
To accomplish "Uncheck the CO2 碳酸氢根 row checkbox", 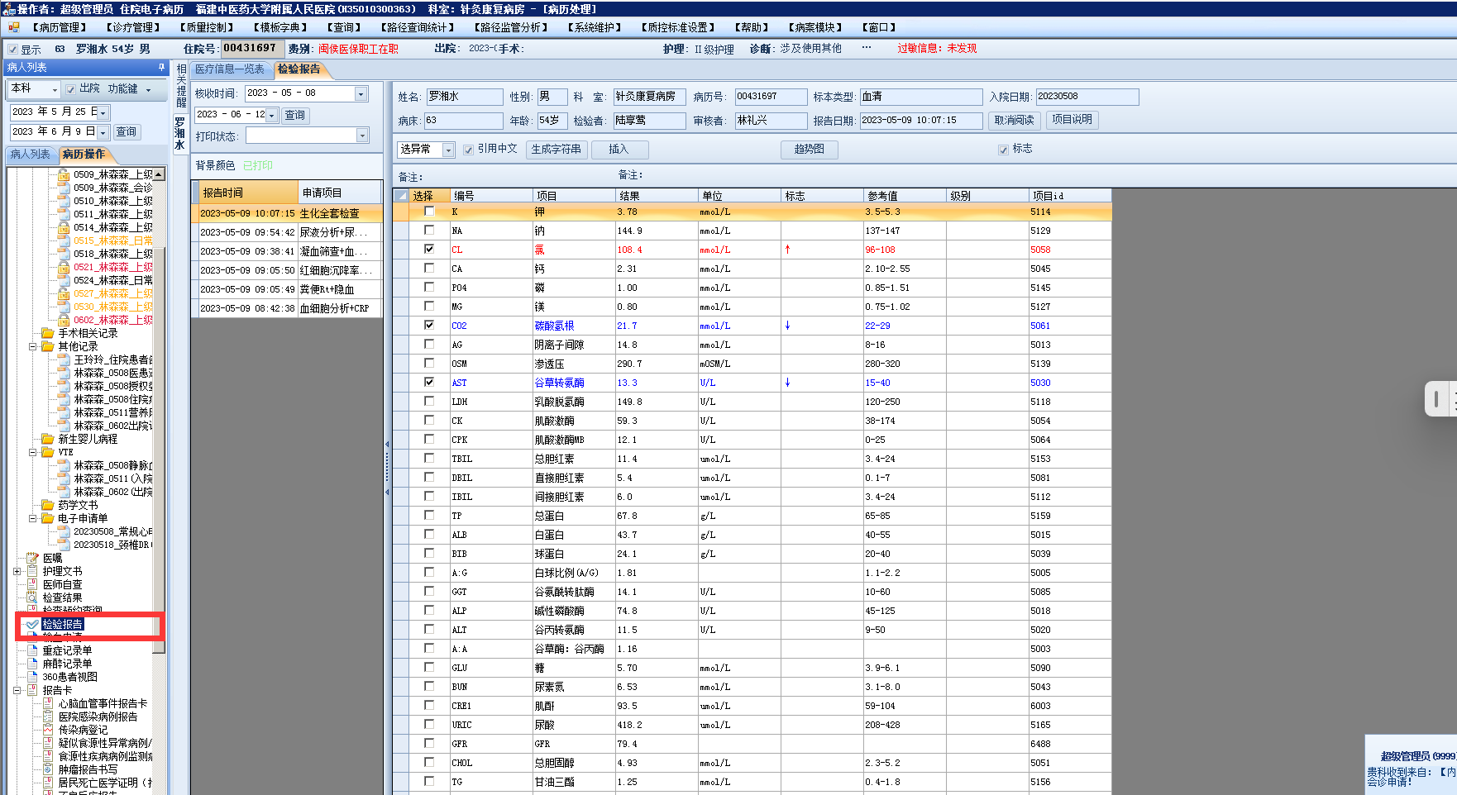I will (429, 325).
